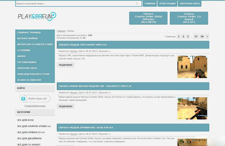Screen dimensions: 225x146
Task: Open the Soldier11's MP9 screenshot thumbnail
Action: (x=192, y=108)
